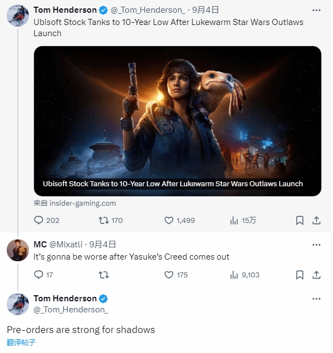Image resolution: width=333 pixels, height=353 pixels.
Task: Open the Star Wars Outlaws article card
Action: coord(178,121)
